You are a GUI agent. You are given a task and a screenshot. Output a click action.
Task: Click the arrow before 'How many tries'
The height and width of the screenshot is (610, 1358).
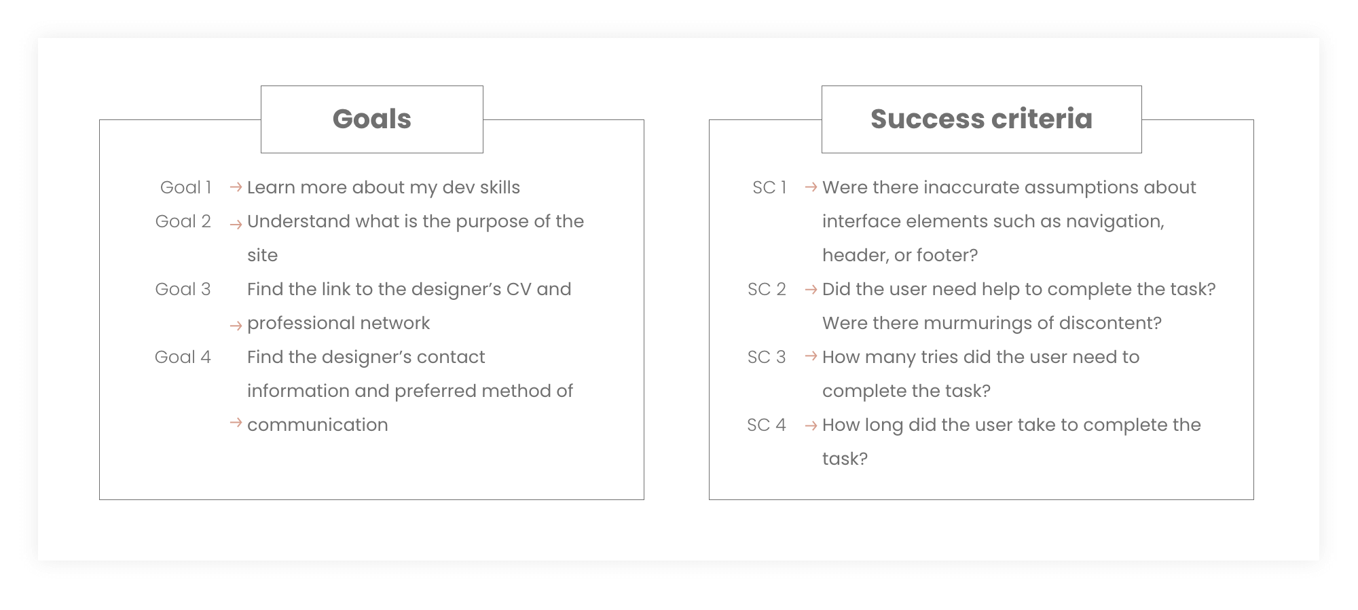(x=811, y=356)
